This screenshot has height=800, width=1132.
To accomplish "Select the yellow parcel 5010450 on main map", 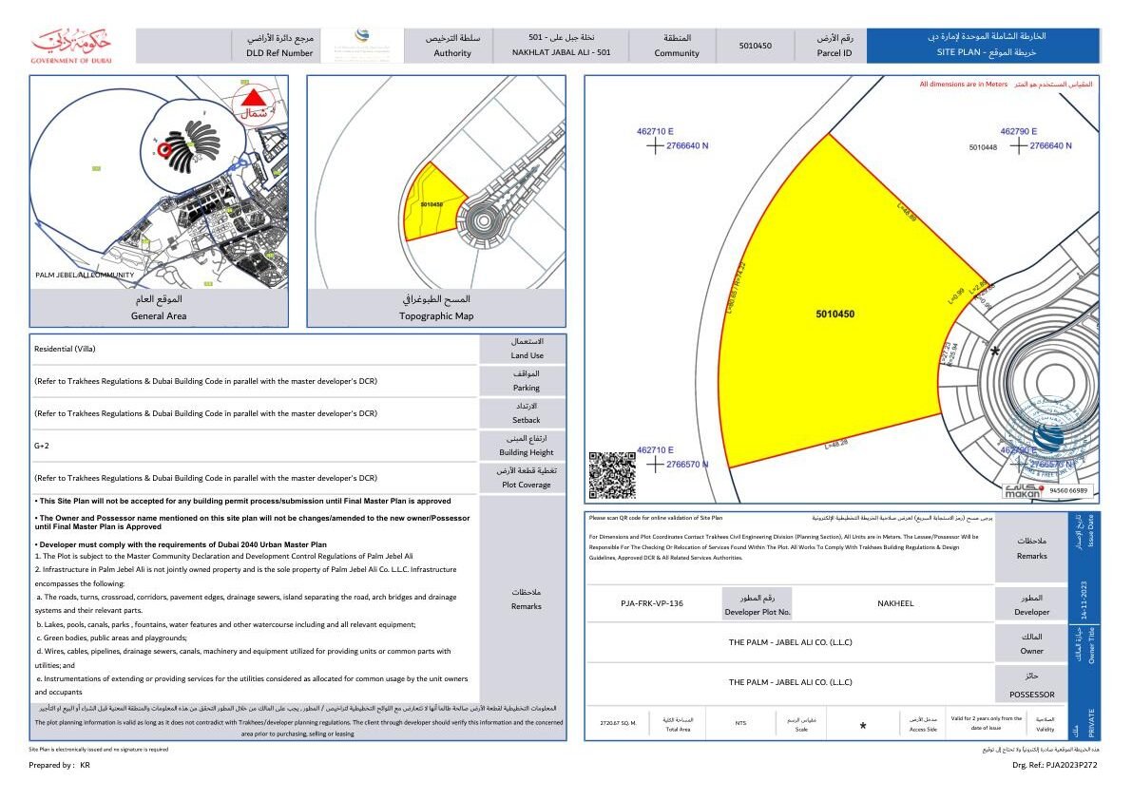I will coord(835,314).
